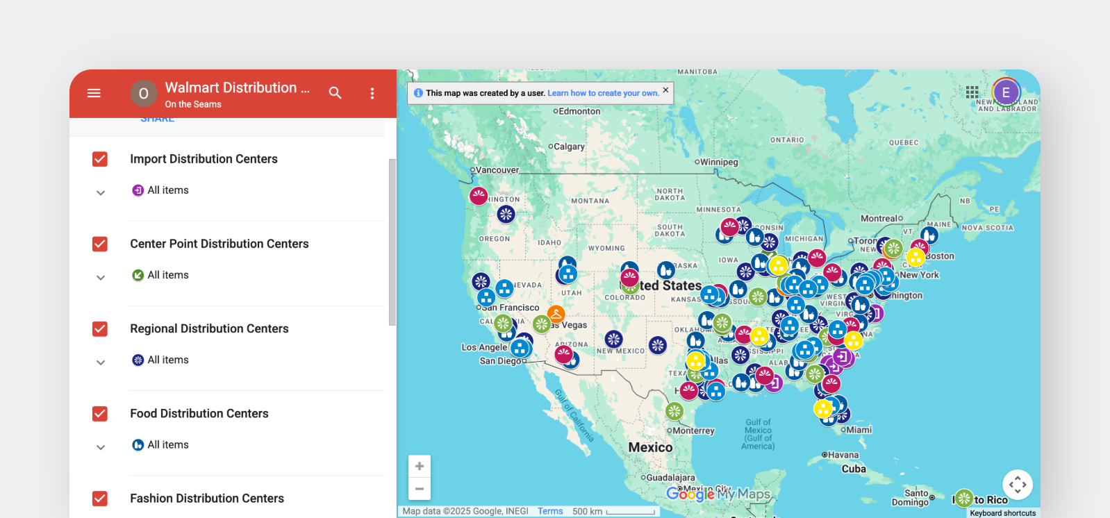Select 'Center Point Distribution Centers' layer title
Image resolution: width=1110 pixels, height=518 pixels.
[219, 244]
